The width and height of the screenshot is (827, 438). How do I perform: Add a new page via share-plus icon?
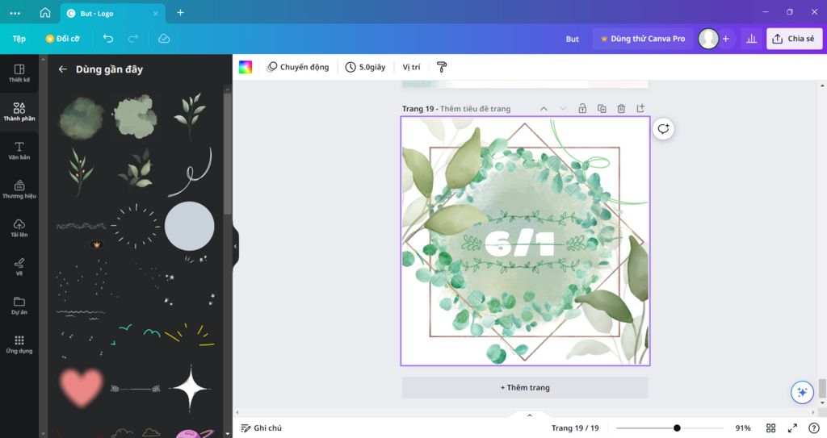pyautogui.click(x=640, y=109)
